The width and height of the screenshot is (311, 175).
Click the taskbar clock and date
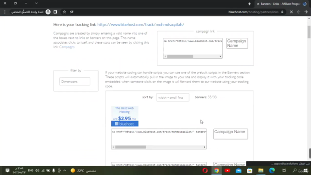pyautogui.click(x=19, y=171)
